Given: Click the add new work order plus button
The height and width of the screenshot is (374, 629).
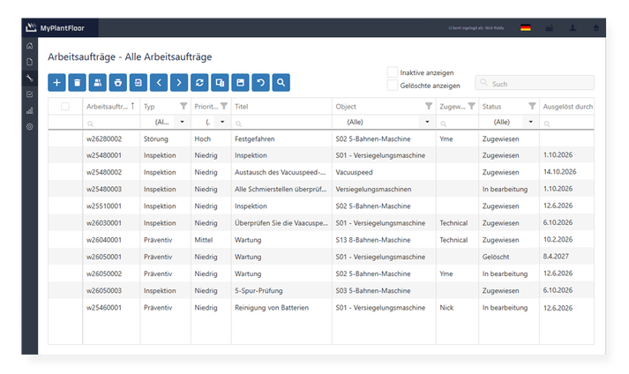Looking at the screenshot, I should 57,83.
